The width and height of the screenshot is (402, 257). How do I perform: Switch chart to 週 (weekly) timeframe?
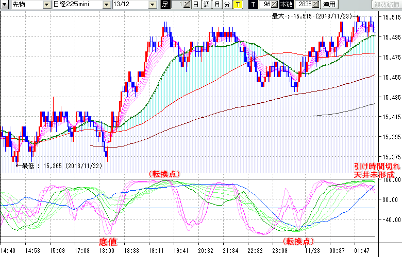(x=206, y=5)
